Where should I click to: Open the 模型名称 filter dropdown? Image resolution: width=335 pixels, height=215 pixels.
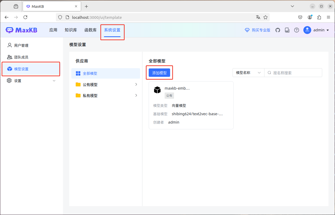click(x=248, y=73)
